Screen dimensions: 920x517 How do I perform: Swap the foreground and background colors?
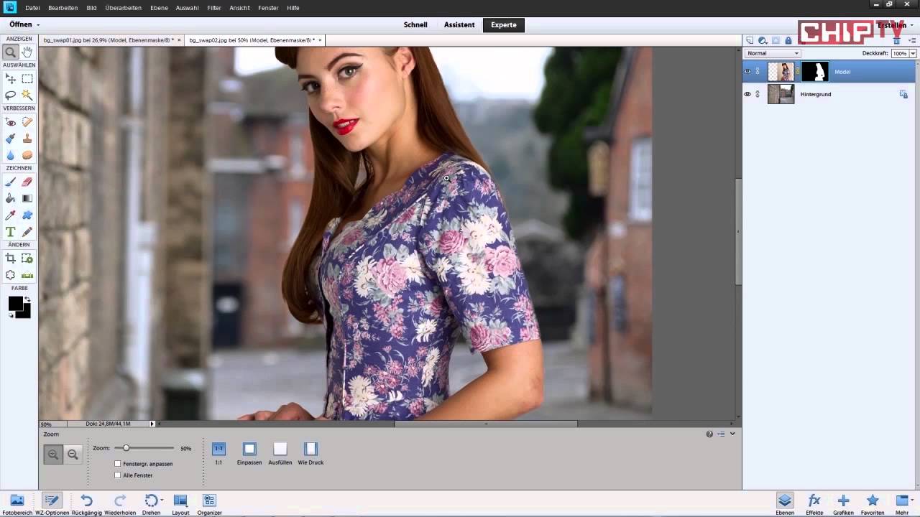(x=27, y=299)
